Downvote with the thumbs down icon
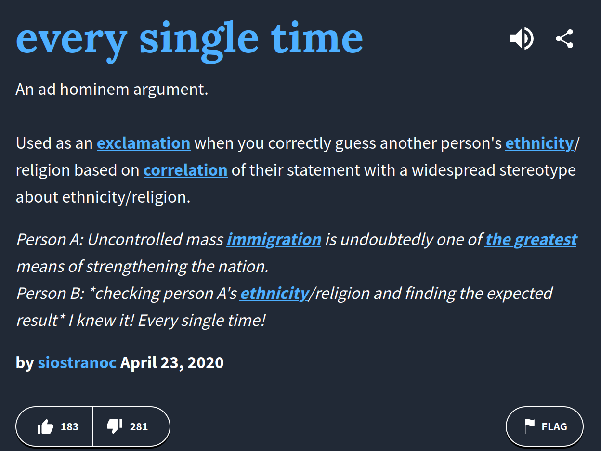601x451 pixels. (115, 425)
